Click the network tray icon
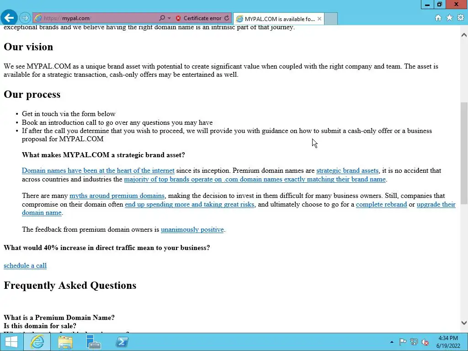 click(414, 342)
